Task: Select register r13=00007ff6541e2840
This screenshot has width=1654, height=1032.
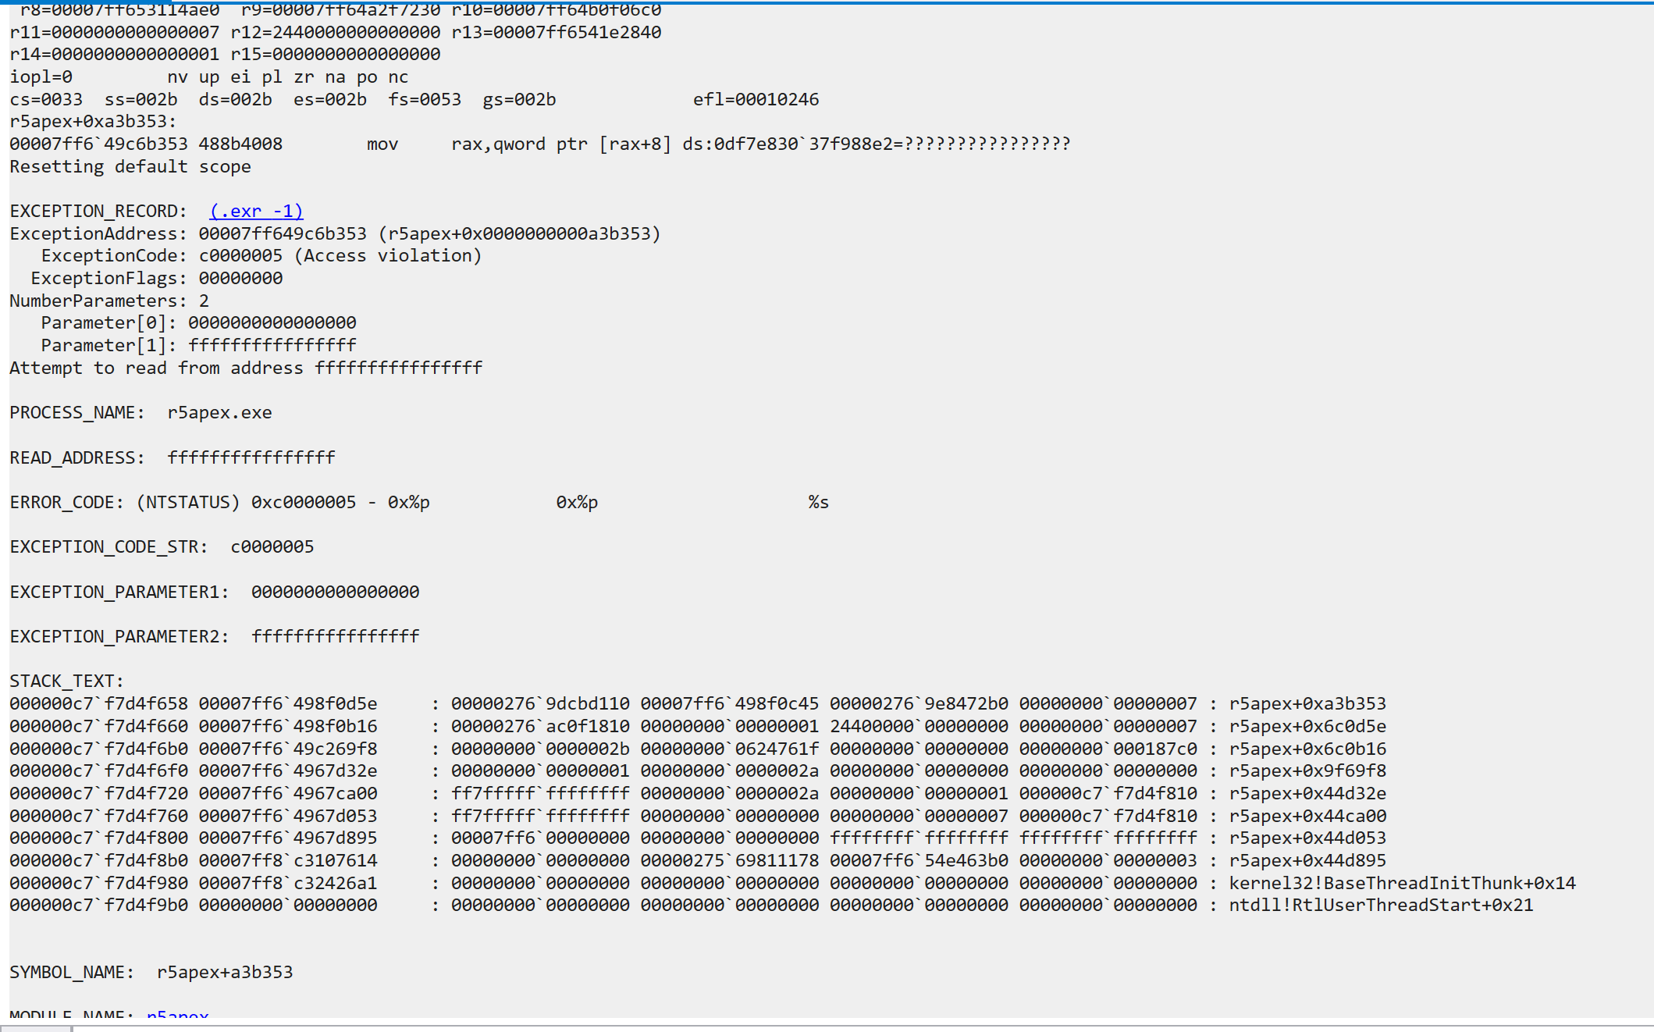Action: click(557, 33)
